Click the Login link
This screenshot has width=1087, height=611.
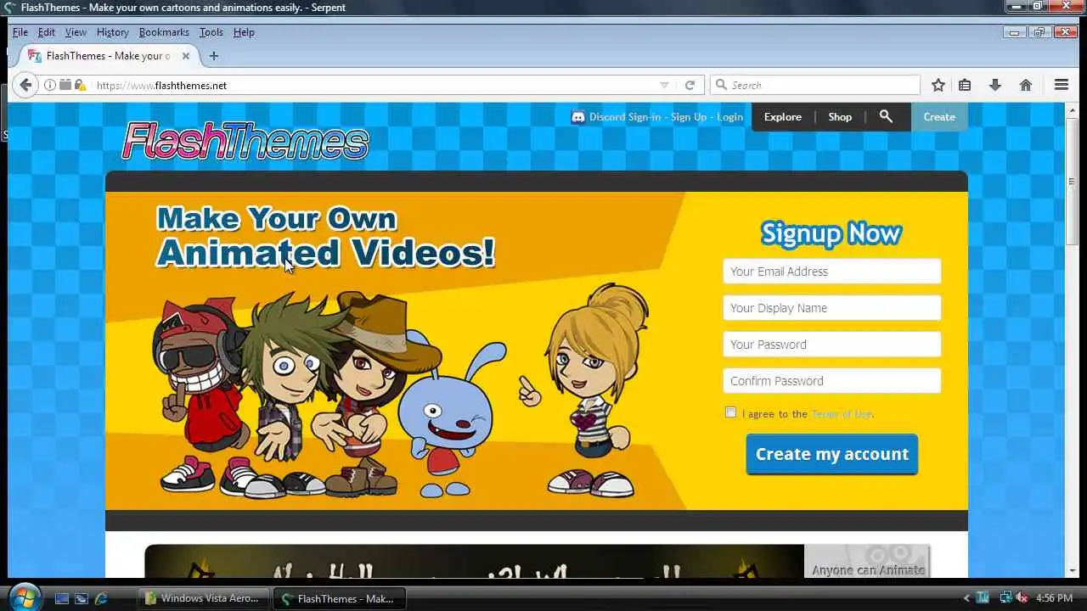coord(729,117)
